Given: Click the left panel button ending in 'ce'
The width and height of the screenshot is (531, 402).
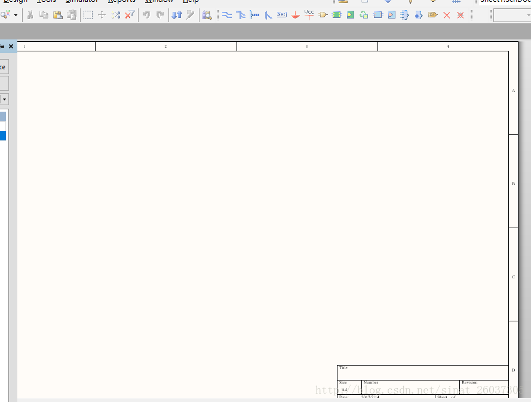Looking at the screenshot, I should [x=4, y=67].
